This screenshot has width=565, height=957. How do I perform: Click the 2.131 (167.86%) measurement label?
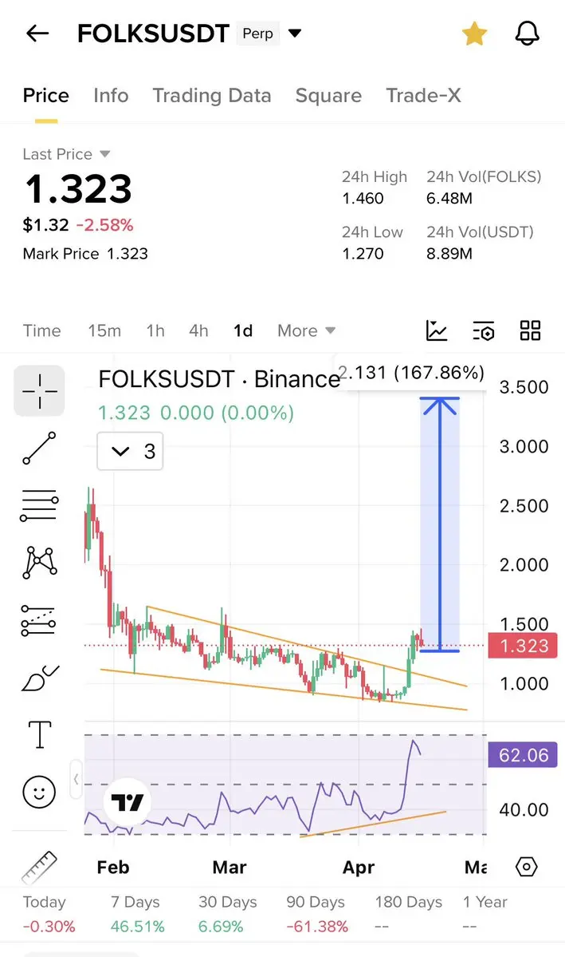coord(411,372)
